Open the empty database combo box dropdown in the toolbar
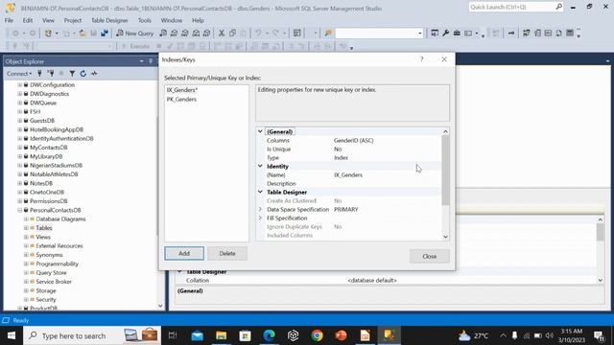The width and height of the screenshot is (614, 345). coord(420,34)
